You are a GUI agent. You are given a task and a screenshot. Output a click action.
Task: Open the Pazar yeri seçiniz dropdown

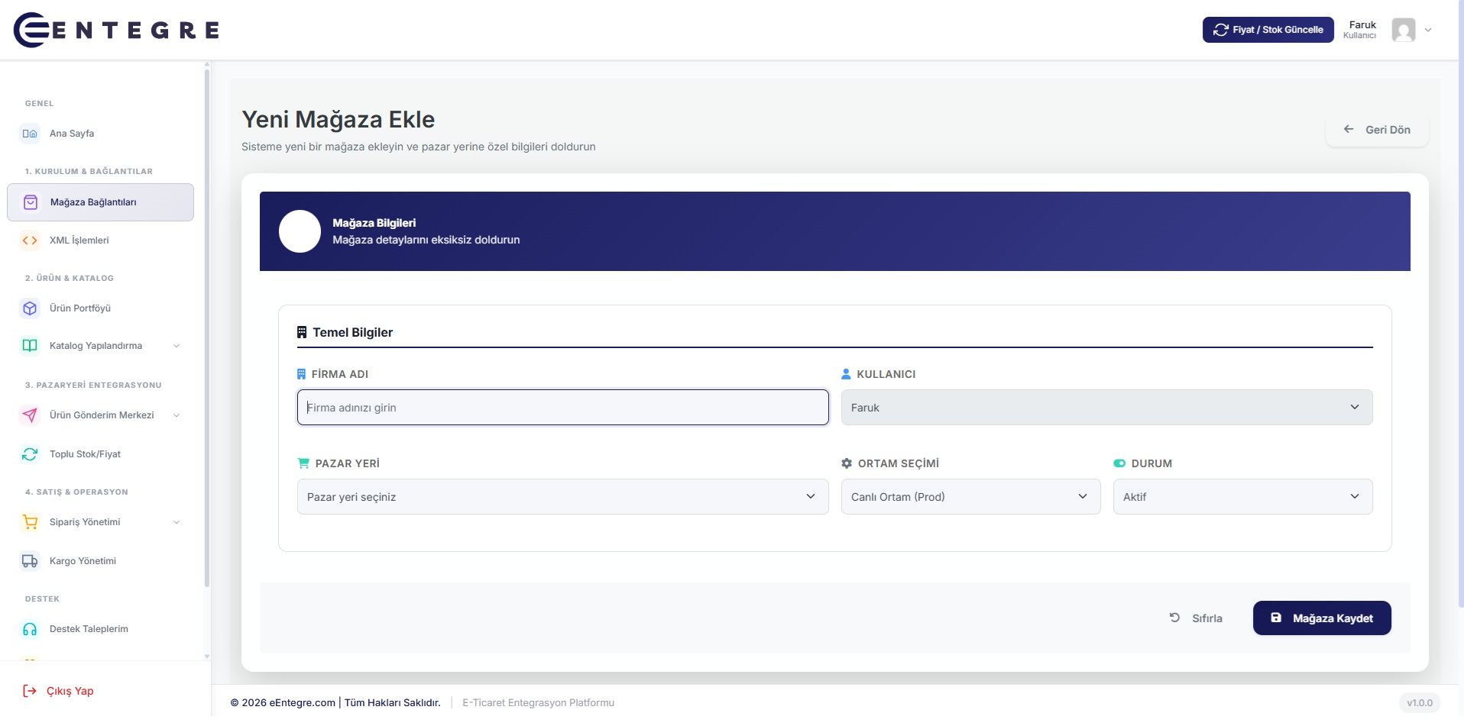click(x=562, y=497)
